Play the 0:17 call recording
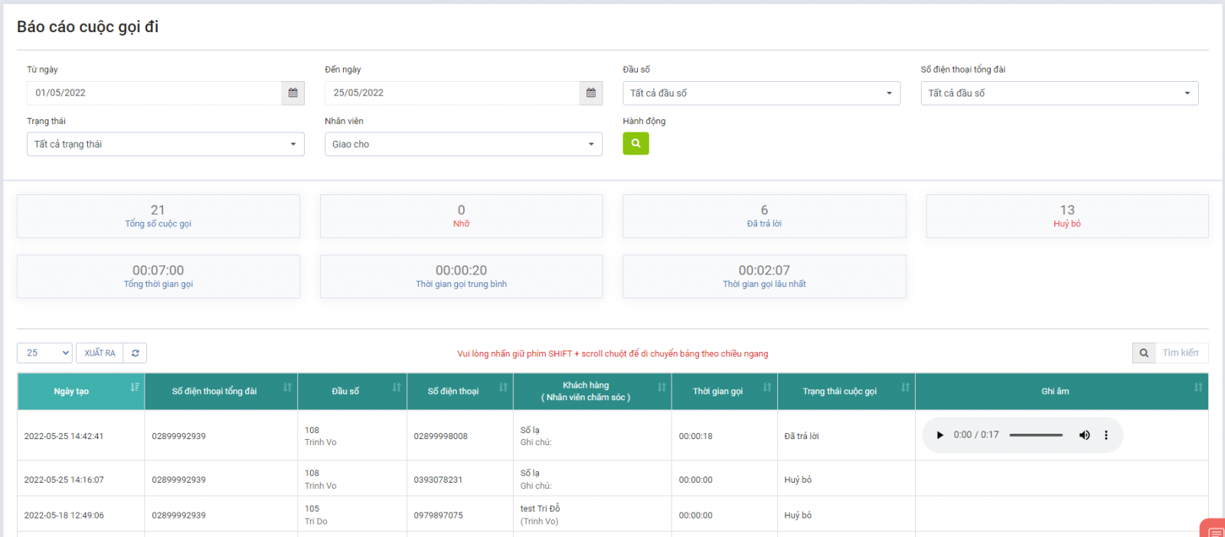Screen dimensions: 1225x537 [x=939, y=435]
